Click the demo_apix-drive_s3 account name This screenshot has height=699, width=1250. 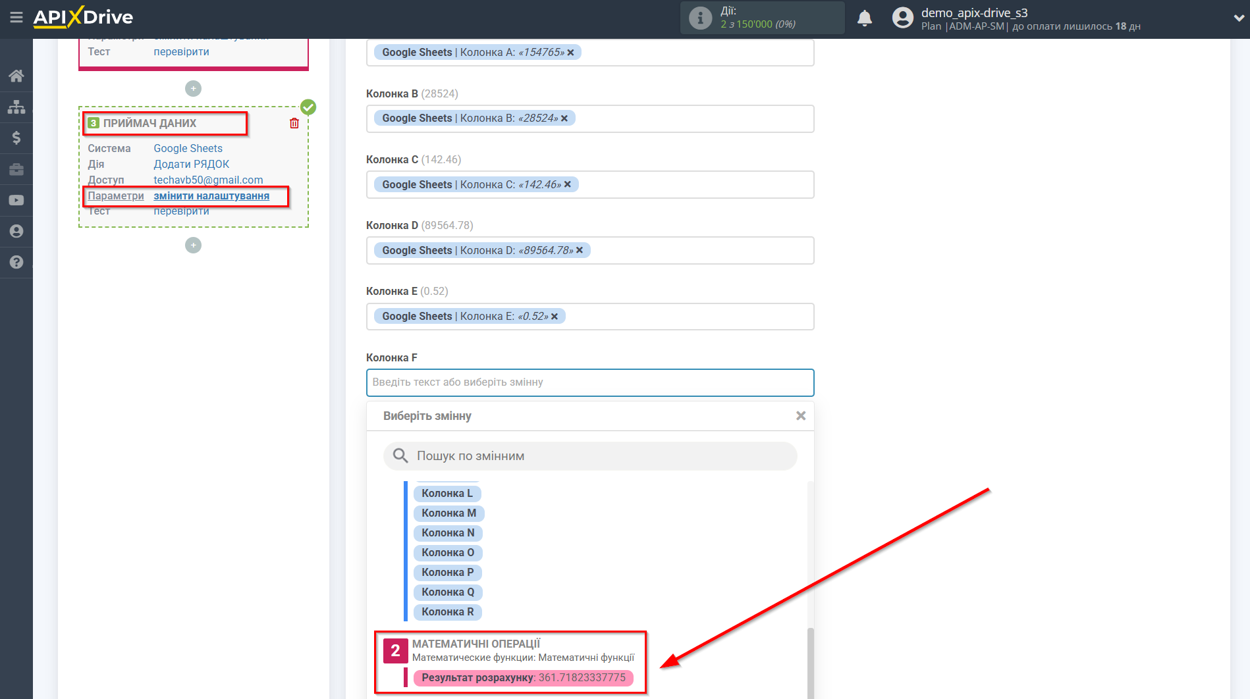pyautogui.click(x=974, y=13)
